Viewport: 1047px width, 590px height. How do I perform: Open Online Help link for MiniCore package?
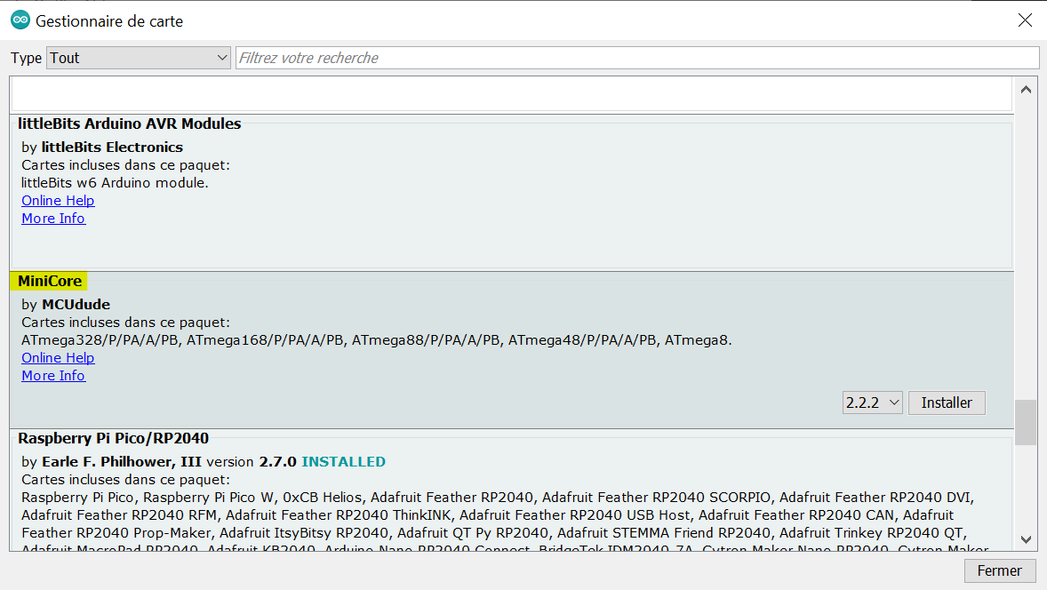pos(58,358)
